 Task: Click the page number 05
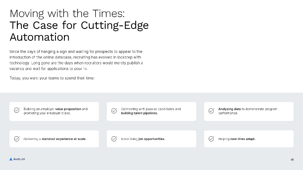pos(292,160)
